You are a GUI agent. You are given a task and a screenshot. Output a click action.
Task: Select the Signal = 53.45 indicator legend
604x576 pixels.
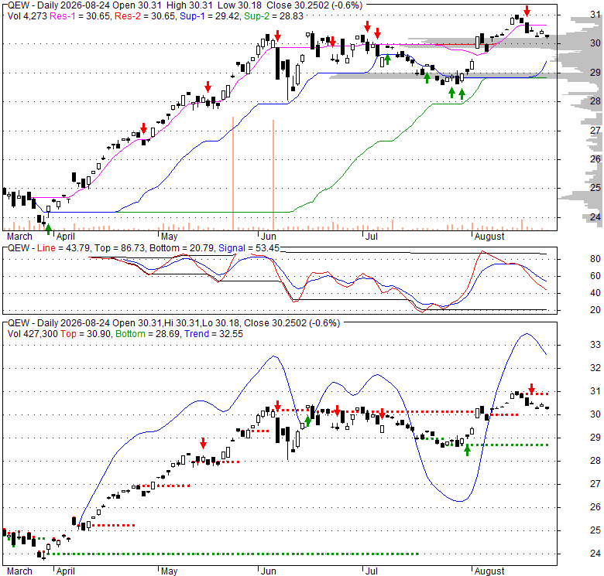[x=249, y=248]
